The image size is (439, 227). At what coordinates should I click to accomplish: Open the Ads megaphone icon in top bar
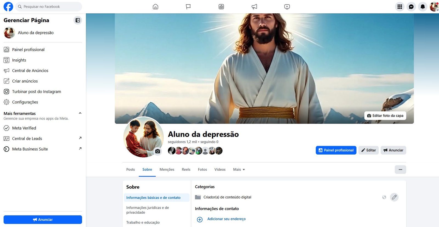click(254, 7)
